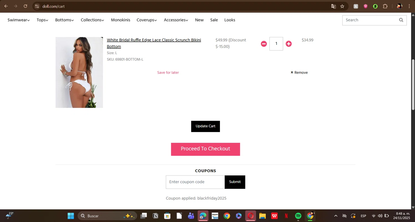This screenshot has height=222, width=415.
Task: Click the quantity input box
Action: tap(276, 44)
